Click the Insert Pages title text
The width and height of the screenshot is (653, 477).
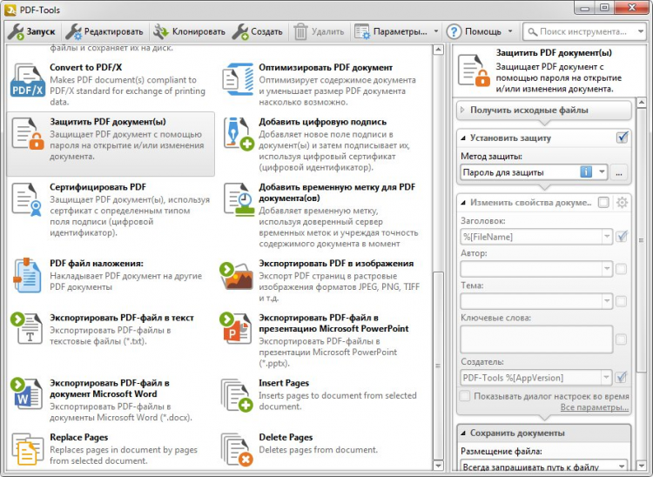point(284,383)
